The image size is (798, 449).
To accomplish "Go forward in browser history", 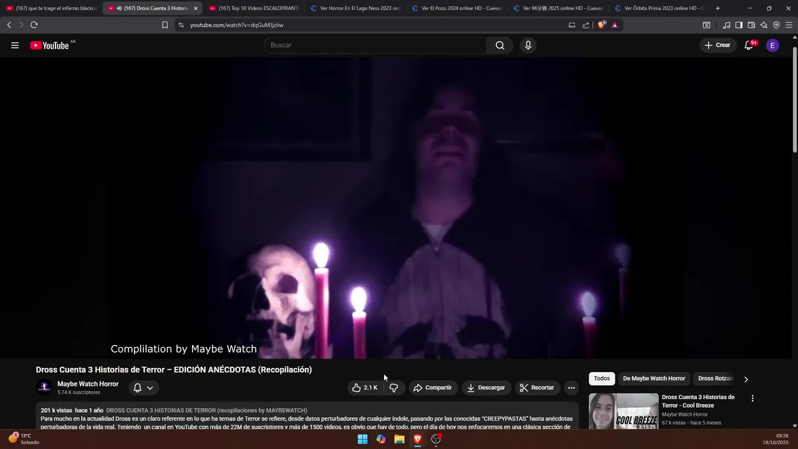I will (21, 25).
